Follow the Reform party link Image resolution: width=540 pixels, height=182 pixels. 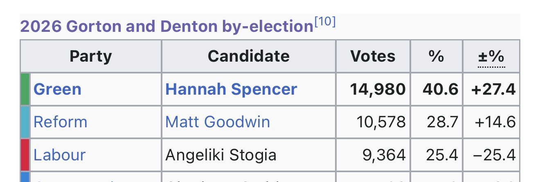[60, 122]
